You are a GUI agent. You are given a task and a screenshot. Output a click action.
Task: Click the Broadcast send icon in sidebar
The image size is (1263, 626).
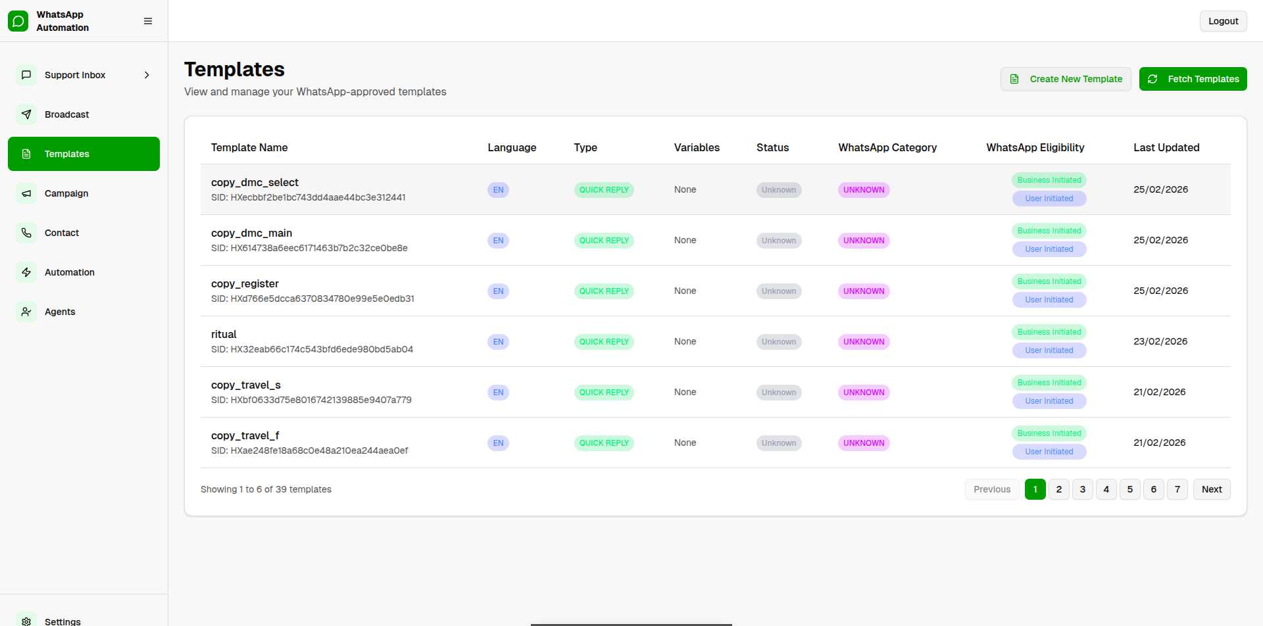[x=26, y=114]
